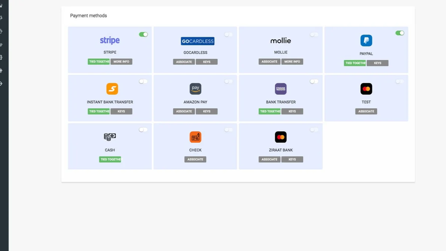Click the "MOLLIE" label

point(281,52)
